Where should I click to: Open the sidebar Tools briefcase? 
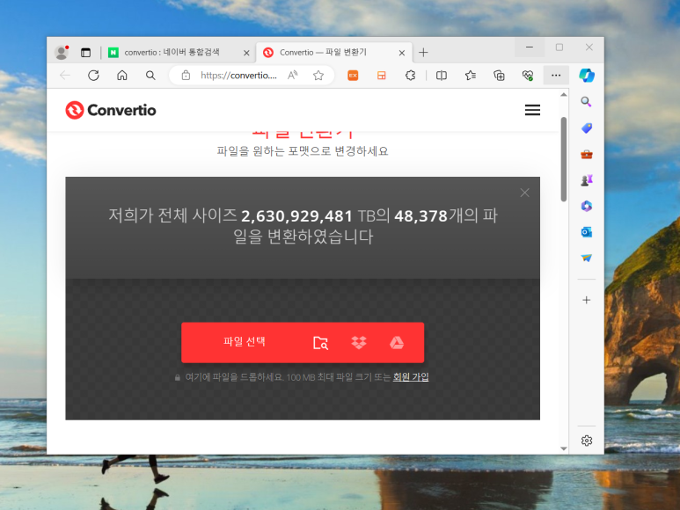coord(587,154)
